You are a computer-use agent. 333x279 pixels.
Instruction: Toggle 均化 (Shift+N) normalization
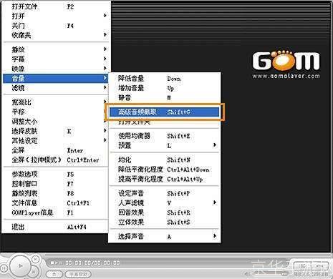pos(165,160)
